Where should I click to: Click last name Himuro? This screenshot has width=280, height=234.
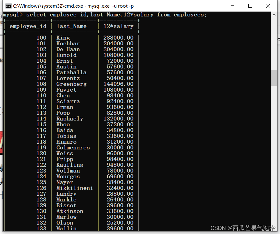66,142
